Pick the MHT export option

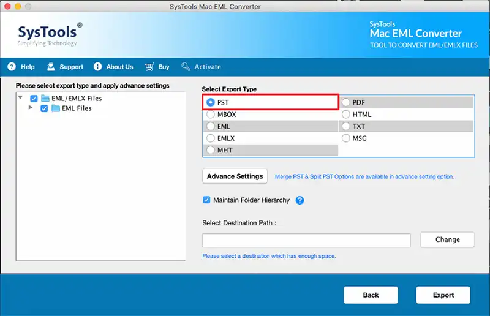(211, 150)
